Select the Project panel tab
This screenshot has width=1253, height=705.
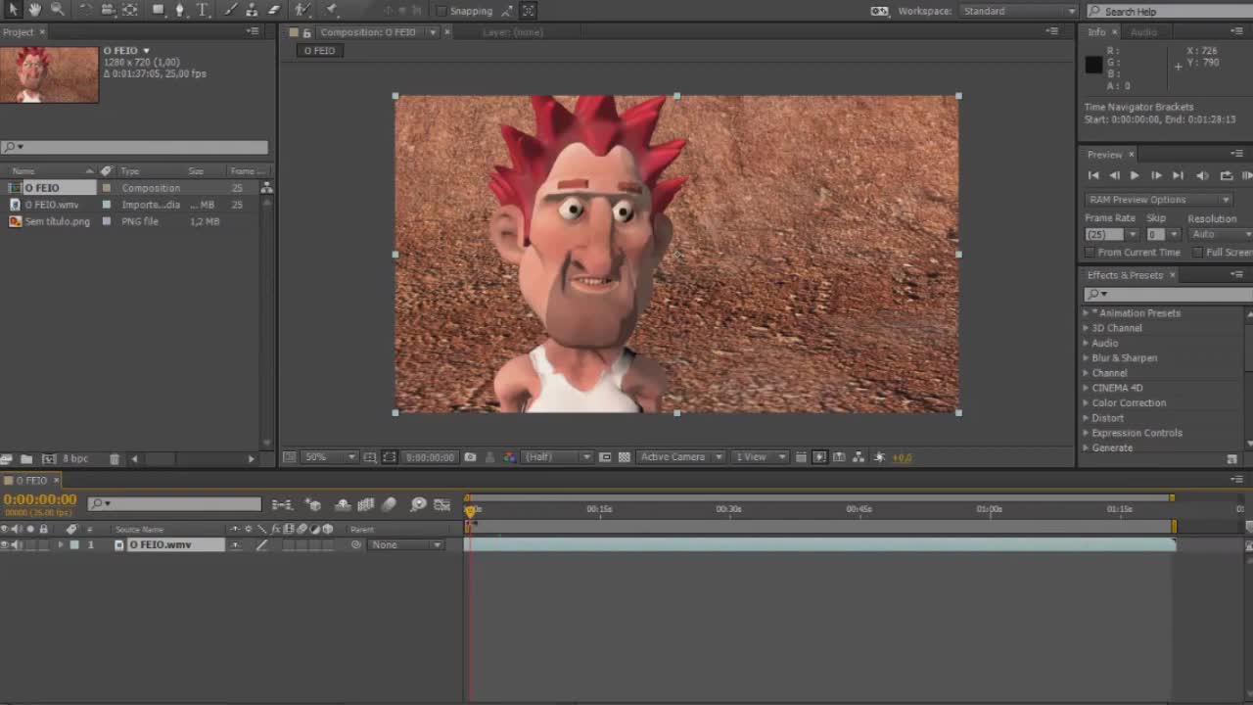(x=19, y=32)
